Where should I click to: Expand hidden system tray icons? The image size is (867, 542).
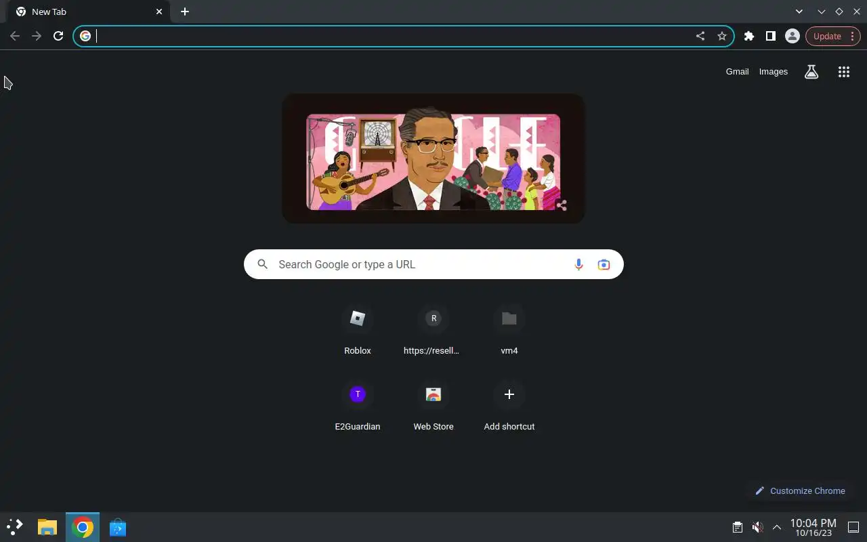pyautogui.click(x=777, y=527)
